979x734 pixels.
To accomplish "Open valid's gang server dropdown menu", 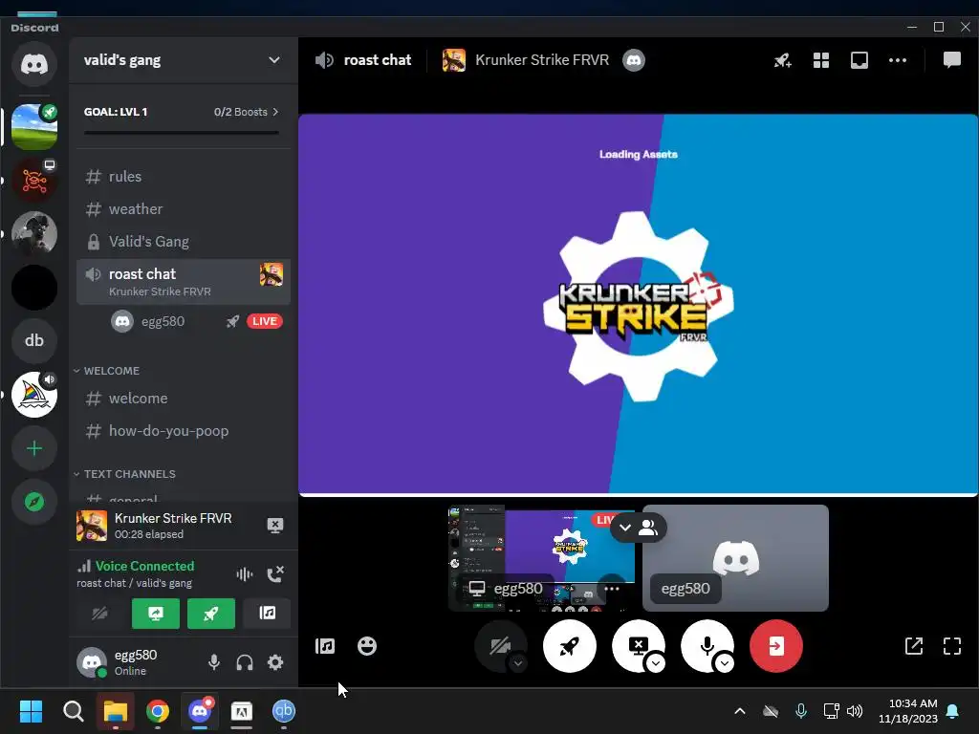I will pyautogui.click(x=183, y=60).
